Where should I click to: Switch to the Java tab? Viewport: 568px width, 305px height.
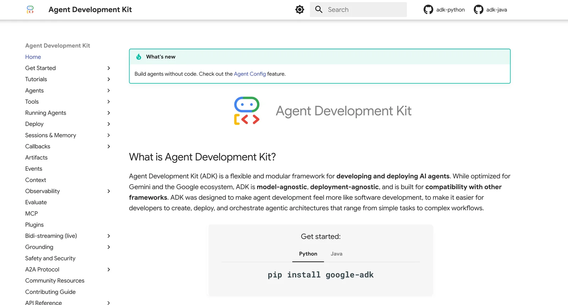(x=337, y=254)
